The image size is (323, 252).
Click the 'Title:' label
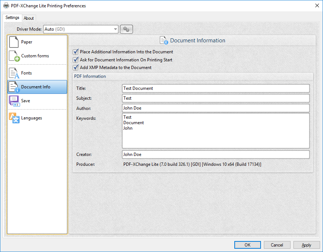point(81,88)
